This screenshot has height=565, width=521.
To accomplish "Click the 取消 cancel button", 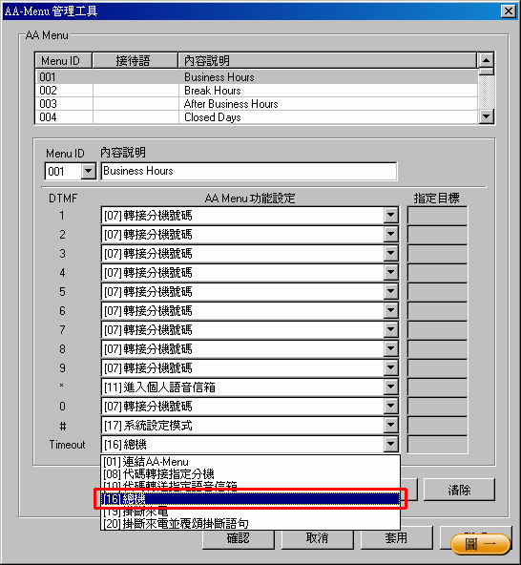I will coord(317,538).
